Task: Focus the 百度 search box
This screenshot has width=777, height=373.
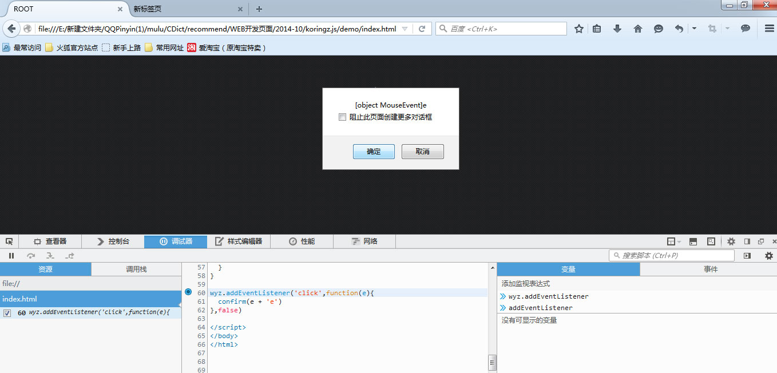Action: click(x=501, y=29)
